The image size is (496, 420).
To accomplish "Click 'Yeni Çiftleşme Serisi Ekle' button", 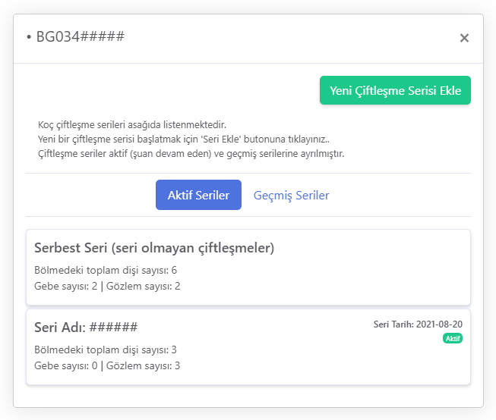I will pyautogui.click(x=395, y=90).
